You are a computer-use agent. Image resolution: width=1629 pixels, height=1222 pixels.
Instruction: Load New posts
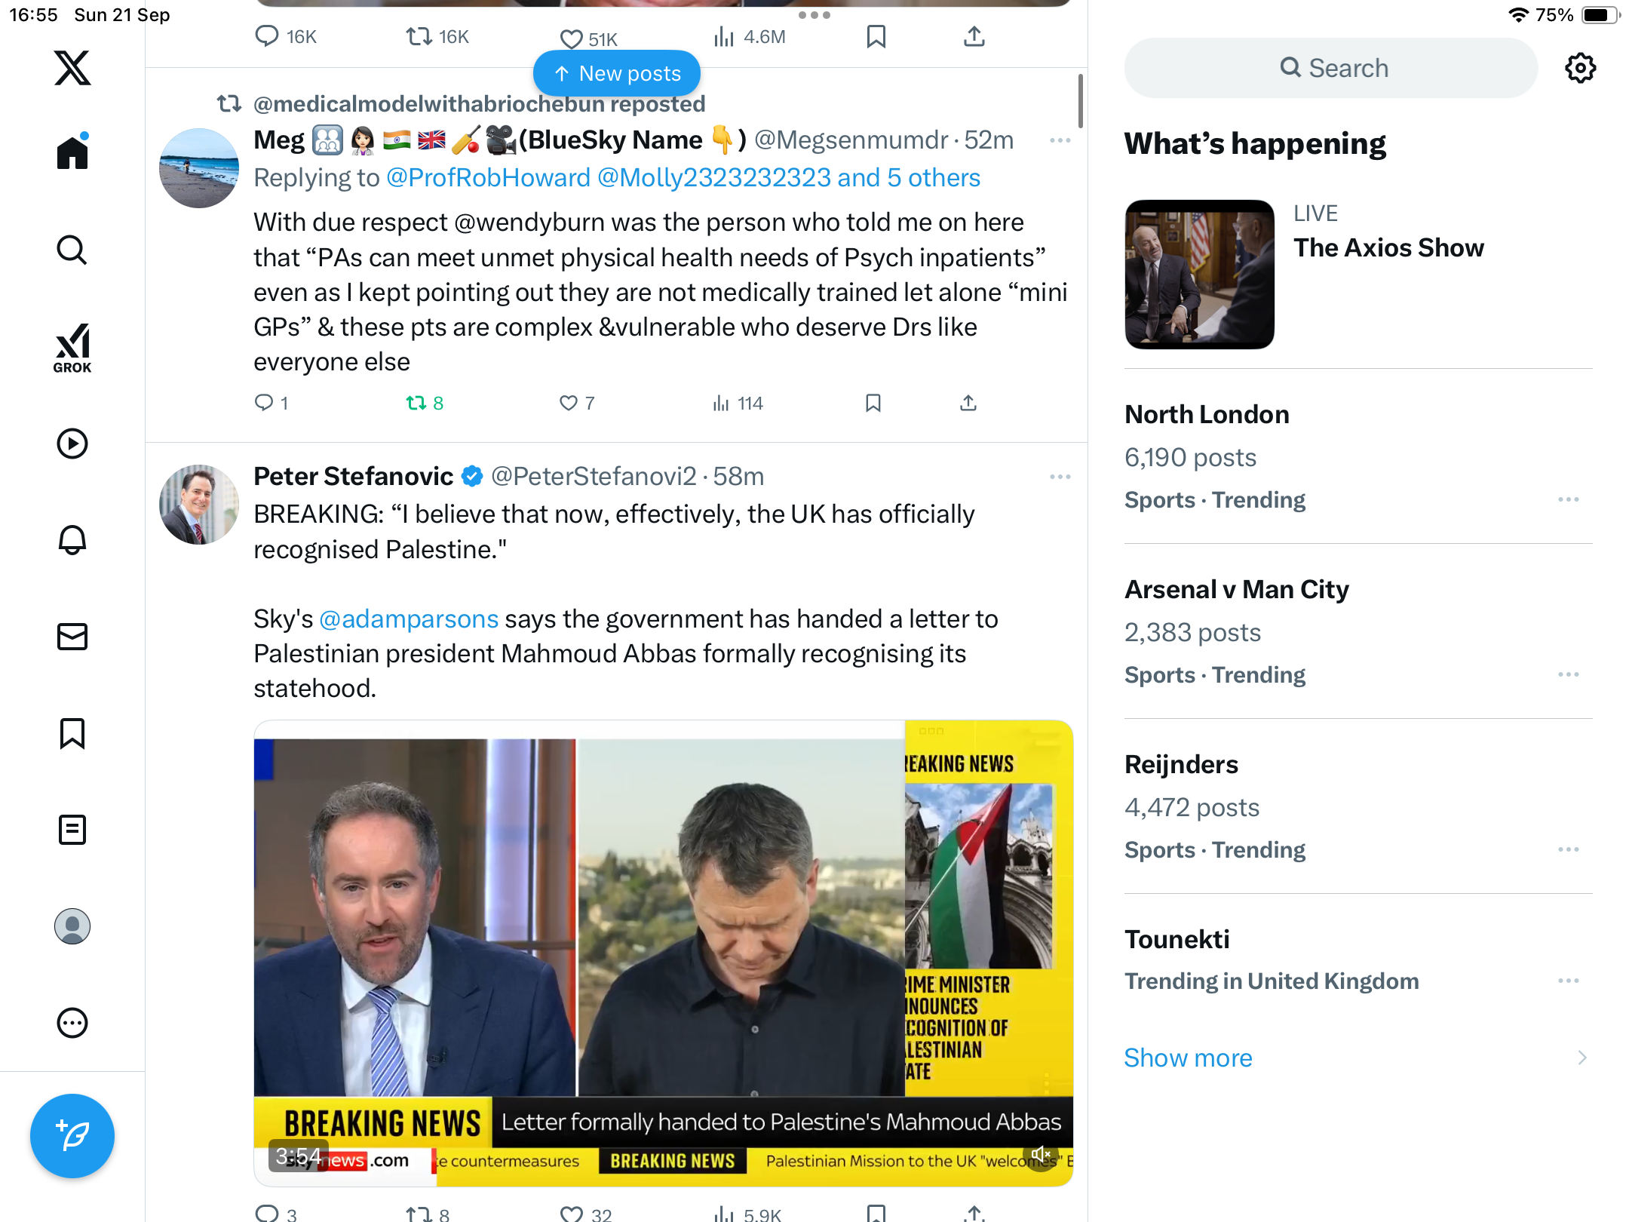617,73
